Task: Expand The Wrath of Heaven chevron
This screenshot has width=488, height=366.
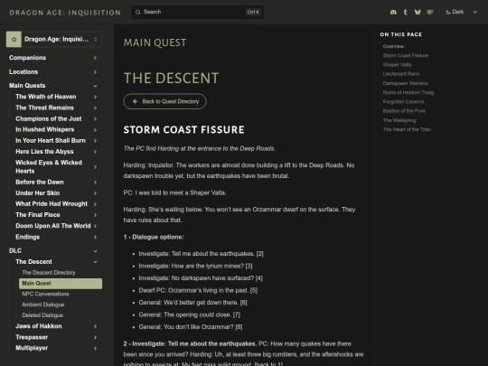Action: click(x=95, y=97)
